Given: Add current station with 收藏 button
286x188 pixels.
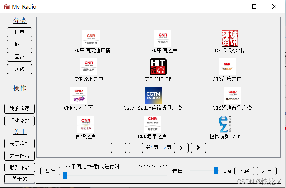Looking at the screenshot, I should (244, 171).
